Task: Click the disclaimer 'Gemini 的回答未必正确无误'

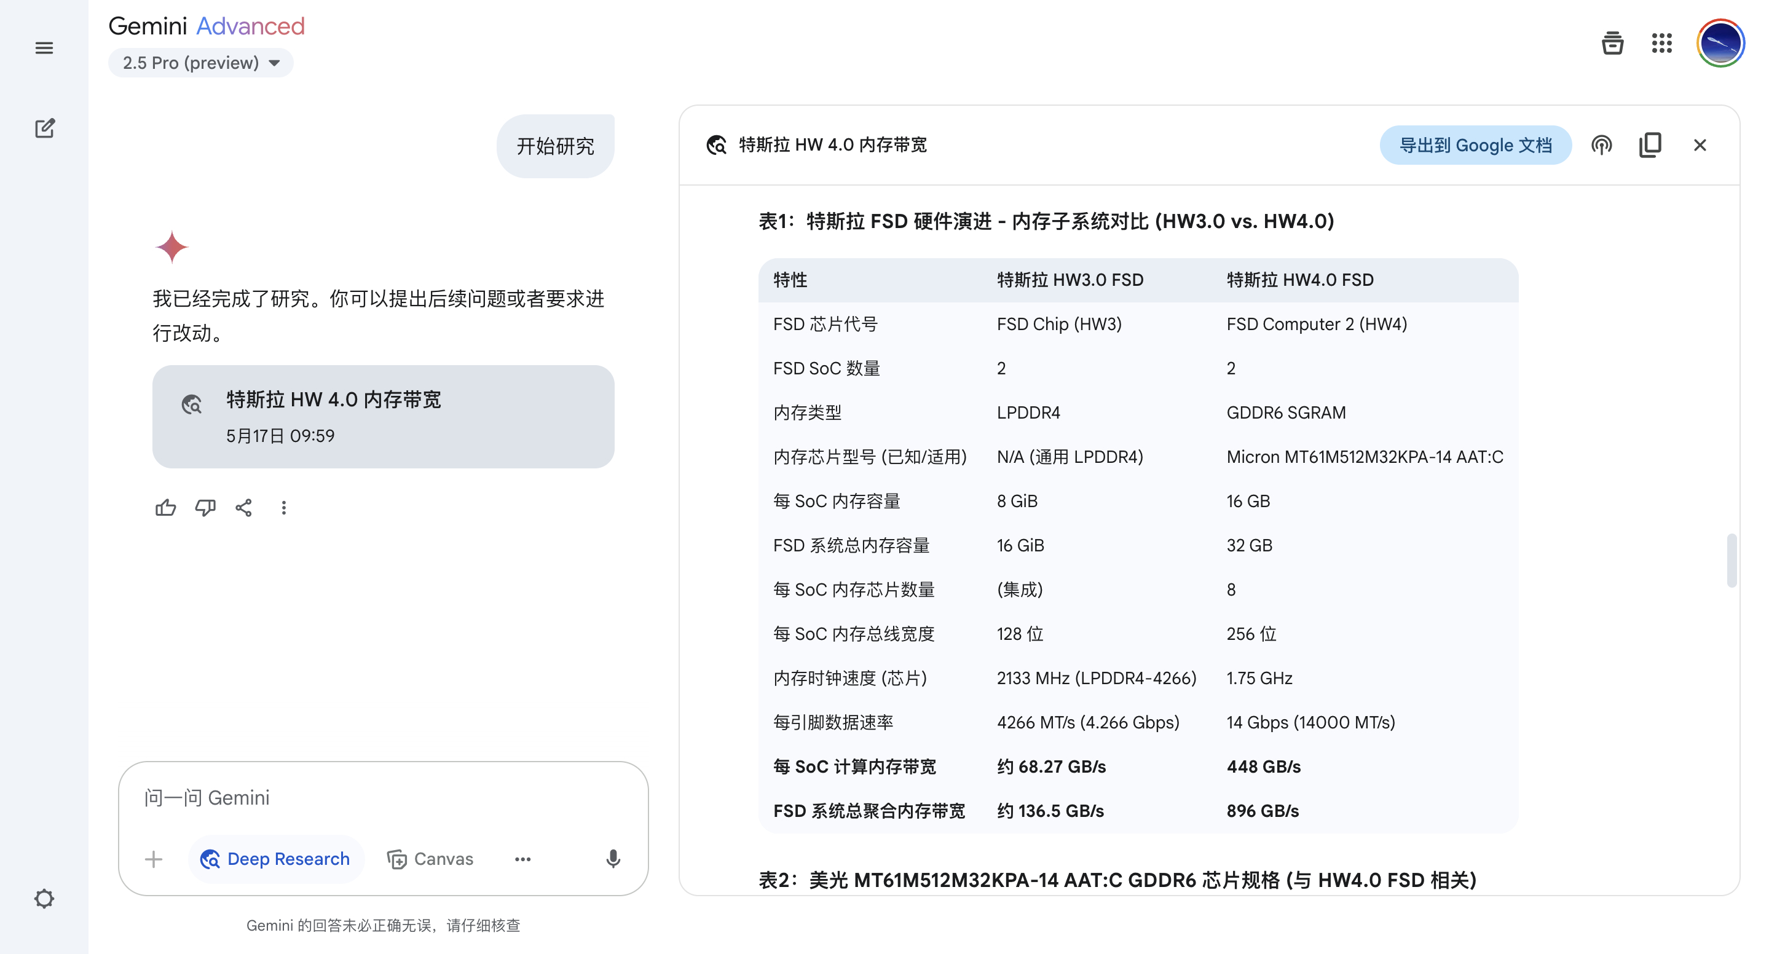Action: (x=383, y=925)
